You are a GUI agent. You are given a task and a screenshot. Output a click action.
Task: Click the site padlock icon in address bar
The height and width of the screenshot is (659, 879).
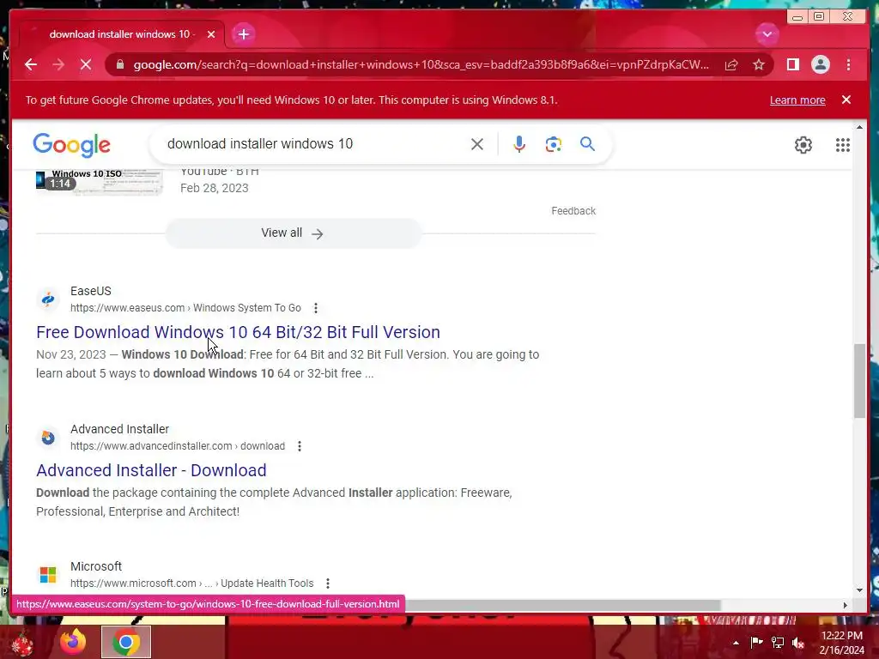tap(120, 64)
